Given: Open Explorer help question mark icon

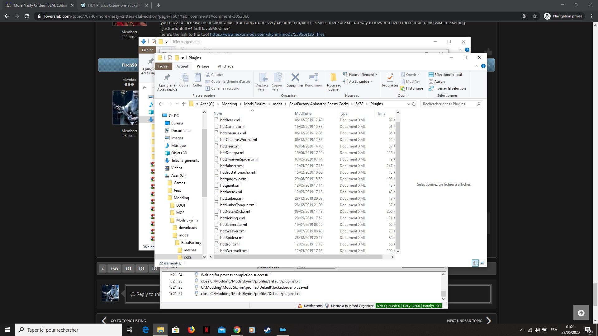Looking at the screenshot, I should point(483,66).
